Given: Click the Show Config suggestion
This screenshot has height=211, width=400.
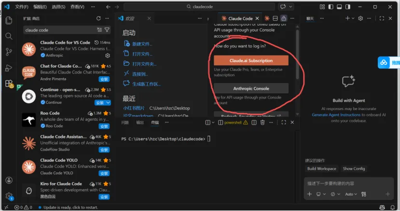Looking at the screenshot, I should point(354,169).
